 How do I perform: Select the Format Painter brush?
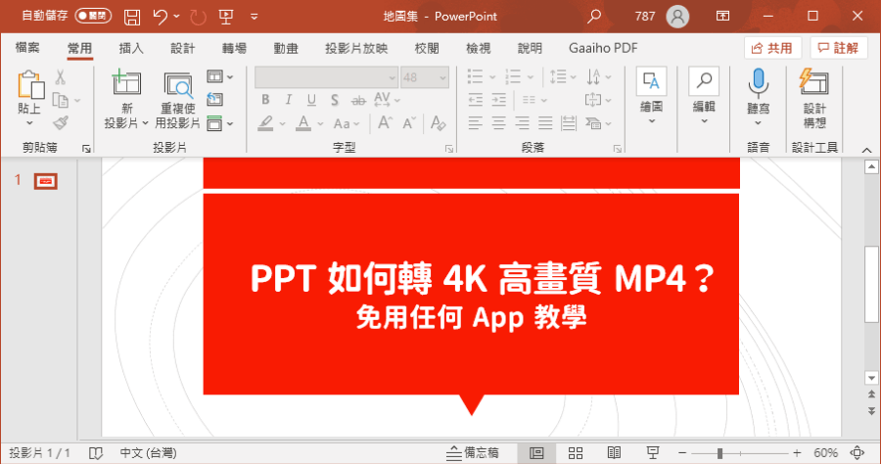pyautogui.click(x=61, y=122)
